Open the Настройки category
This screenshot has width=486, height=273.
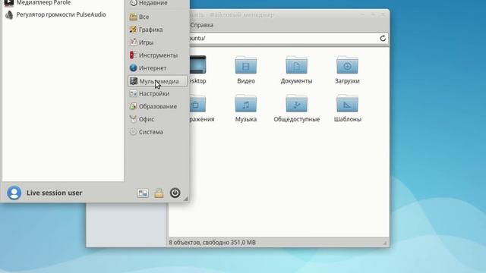click(x=157, y=93)
